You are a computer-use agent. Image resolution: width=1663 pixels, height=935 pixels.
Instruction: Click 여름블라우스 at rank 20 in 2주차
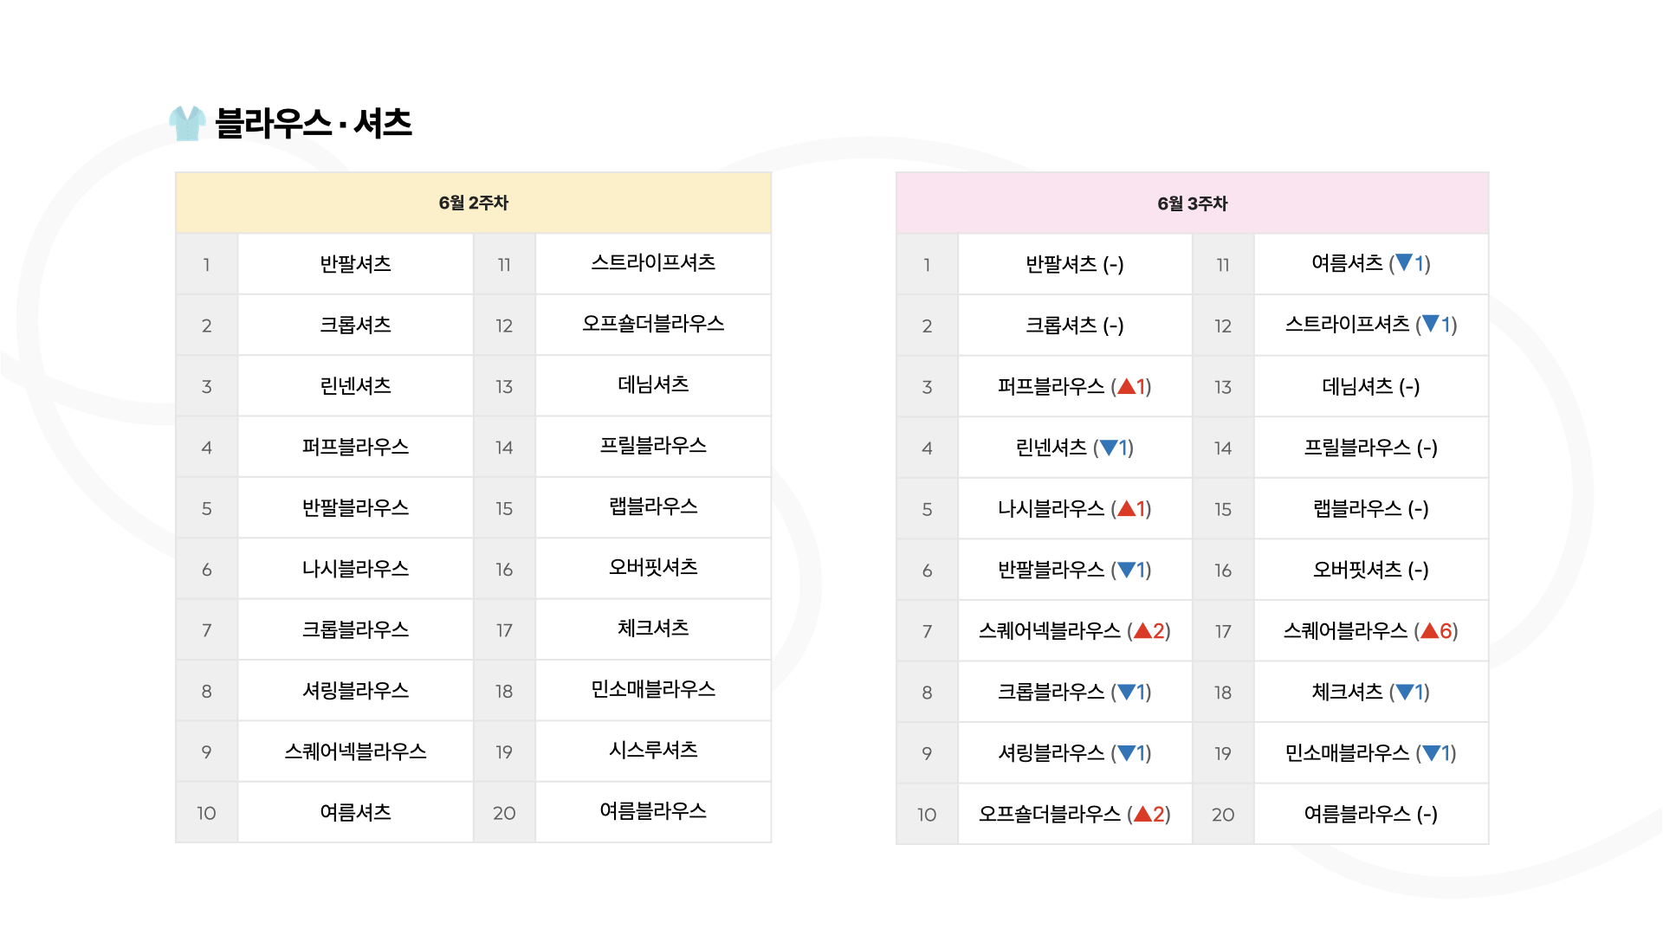click(653, 812)
